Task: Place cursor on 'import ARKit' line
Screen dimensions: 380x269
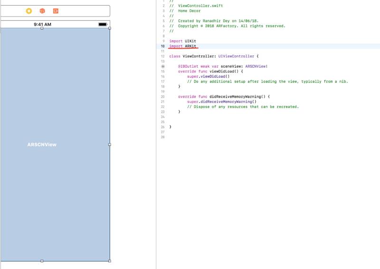Action: click(x=182, y=46)
